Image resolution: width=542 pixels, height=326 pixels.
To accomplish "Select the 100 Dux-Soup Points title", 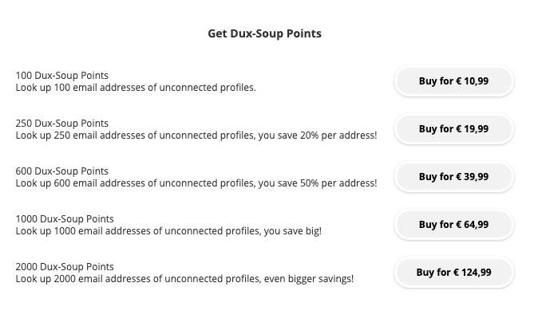I will tap(62, 75).
